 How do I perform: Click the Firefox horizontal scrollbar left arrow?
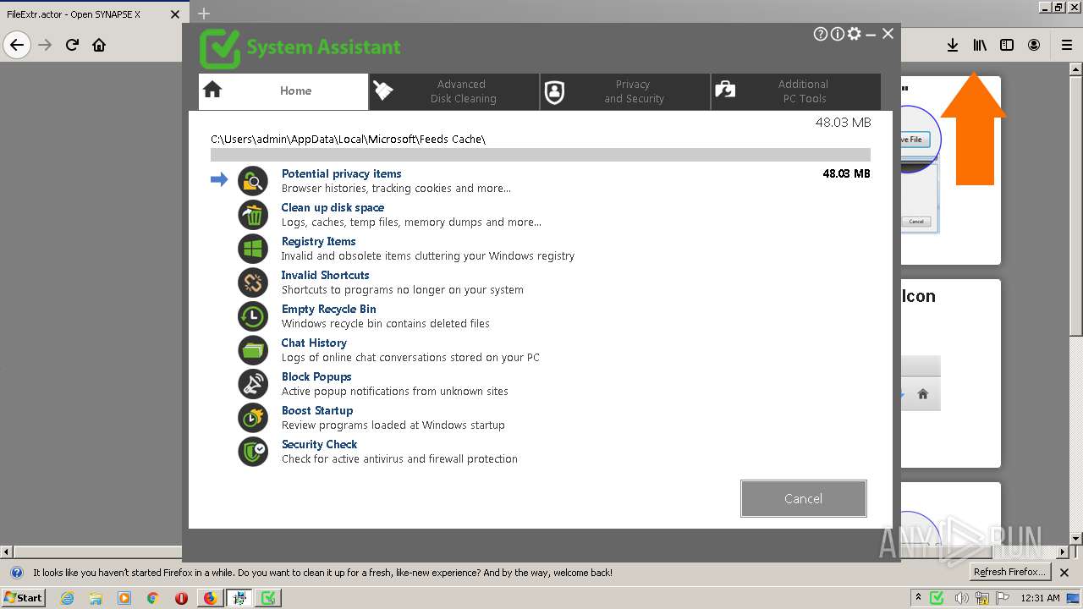pyautogui.click(x=7, y=551)
